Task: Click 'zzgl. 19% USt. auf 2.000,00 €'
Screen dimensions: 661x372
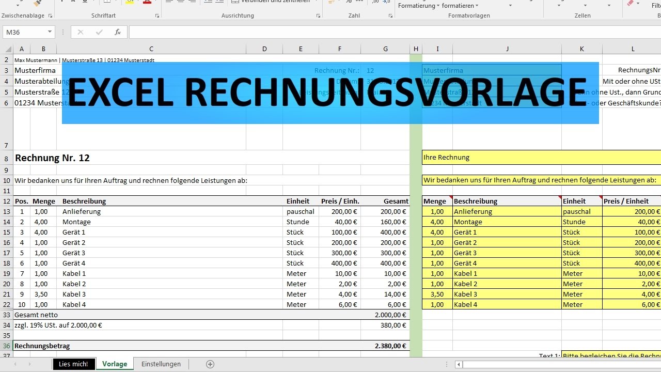Action: [x=58, y=325]
